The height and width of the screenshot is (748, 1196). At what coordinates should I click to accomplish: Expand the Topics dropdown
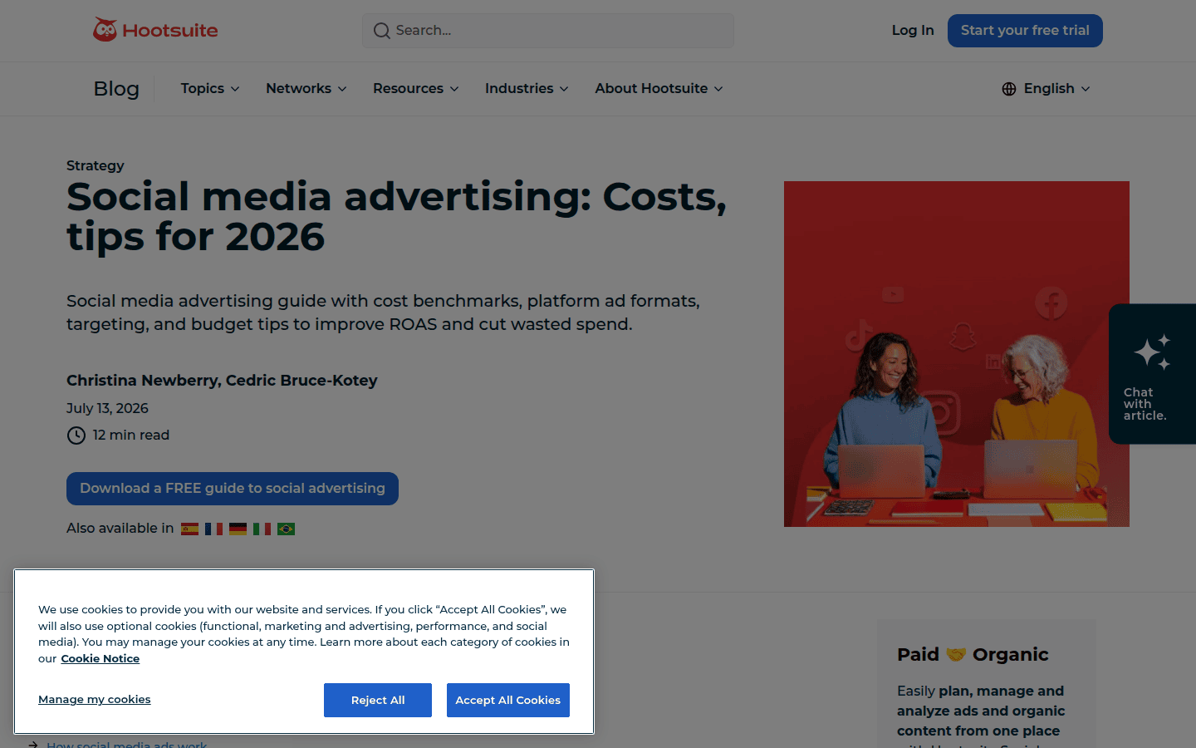(x=210, y=88)
